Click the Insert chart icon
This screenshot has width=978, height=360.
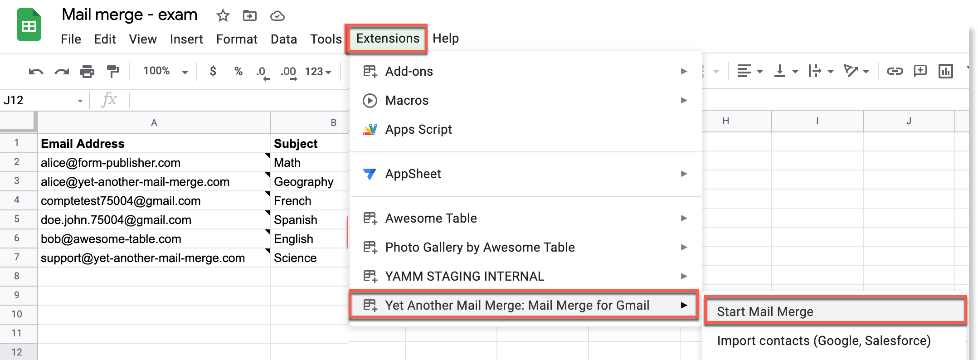[x=946, y=71]
